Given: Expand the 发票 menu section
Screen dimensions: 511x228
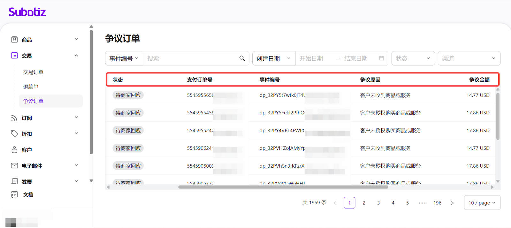Looking at the screenshot, I should pyautogui.click(x=76, y=181).
